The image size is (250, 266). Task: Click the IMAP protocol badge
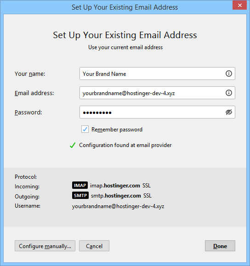(x=80, y=185)
